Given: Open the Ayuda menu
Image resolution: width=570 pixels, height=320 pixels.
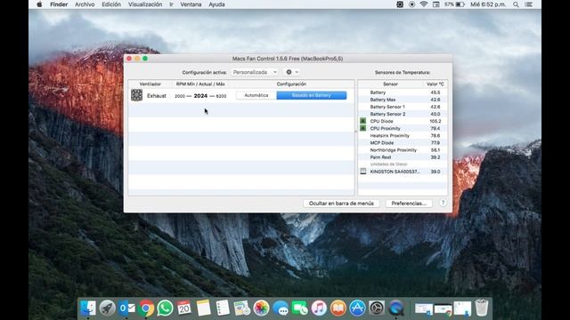Looking at the screenshot, I should click(216, 4).
